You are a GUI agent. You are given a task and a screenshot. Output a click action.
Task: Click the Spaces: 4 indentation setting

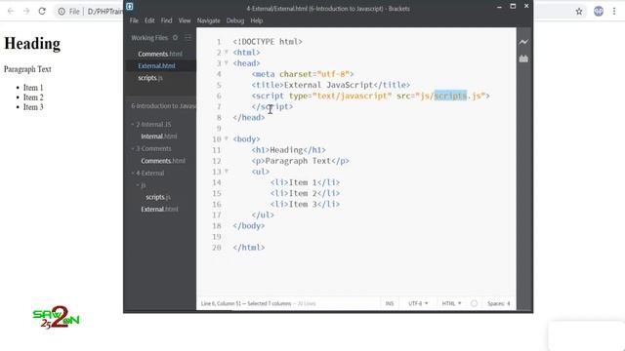498,303
